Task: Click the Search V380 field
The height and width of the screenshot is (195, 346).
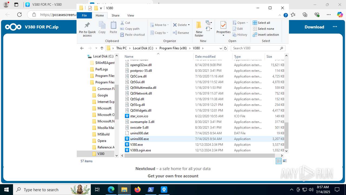Action: tap(258, 48)
